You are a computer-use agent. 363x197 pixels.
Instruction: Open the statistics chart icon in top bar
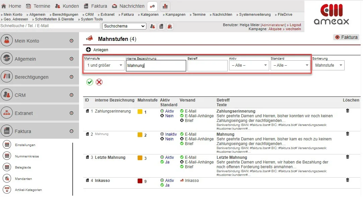(x=165, y=6)
